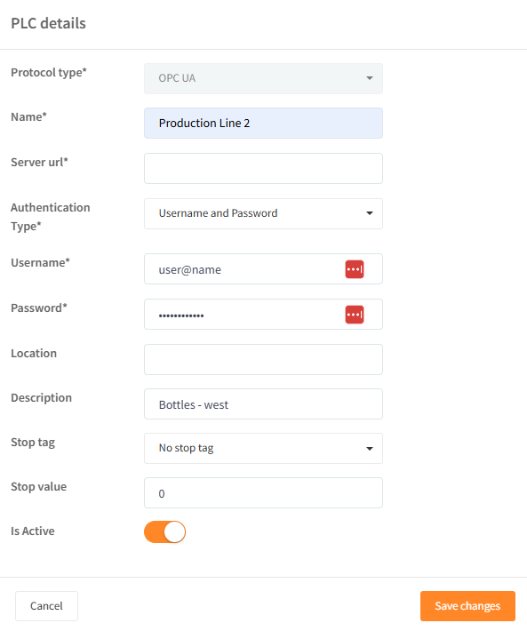Cancel the PLC details dialog
This screenshot has height=631, width=527.
(x=47, y=606)
